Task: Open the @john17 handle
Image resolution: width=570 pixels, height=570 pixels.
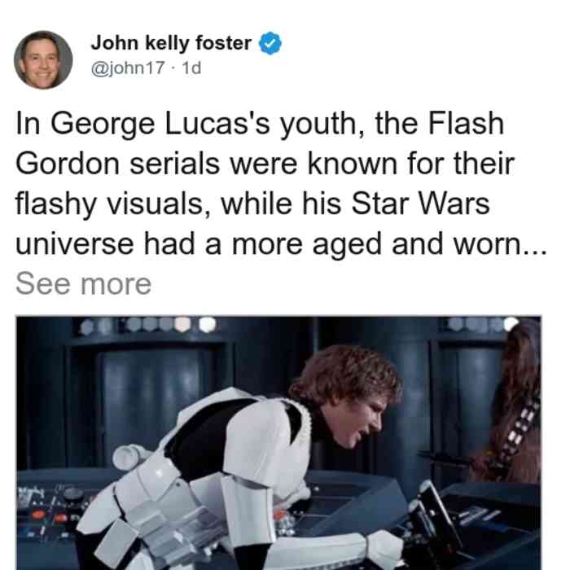Action: point(128,68)
